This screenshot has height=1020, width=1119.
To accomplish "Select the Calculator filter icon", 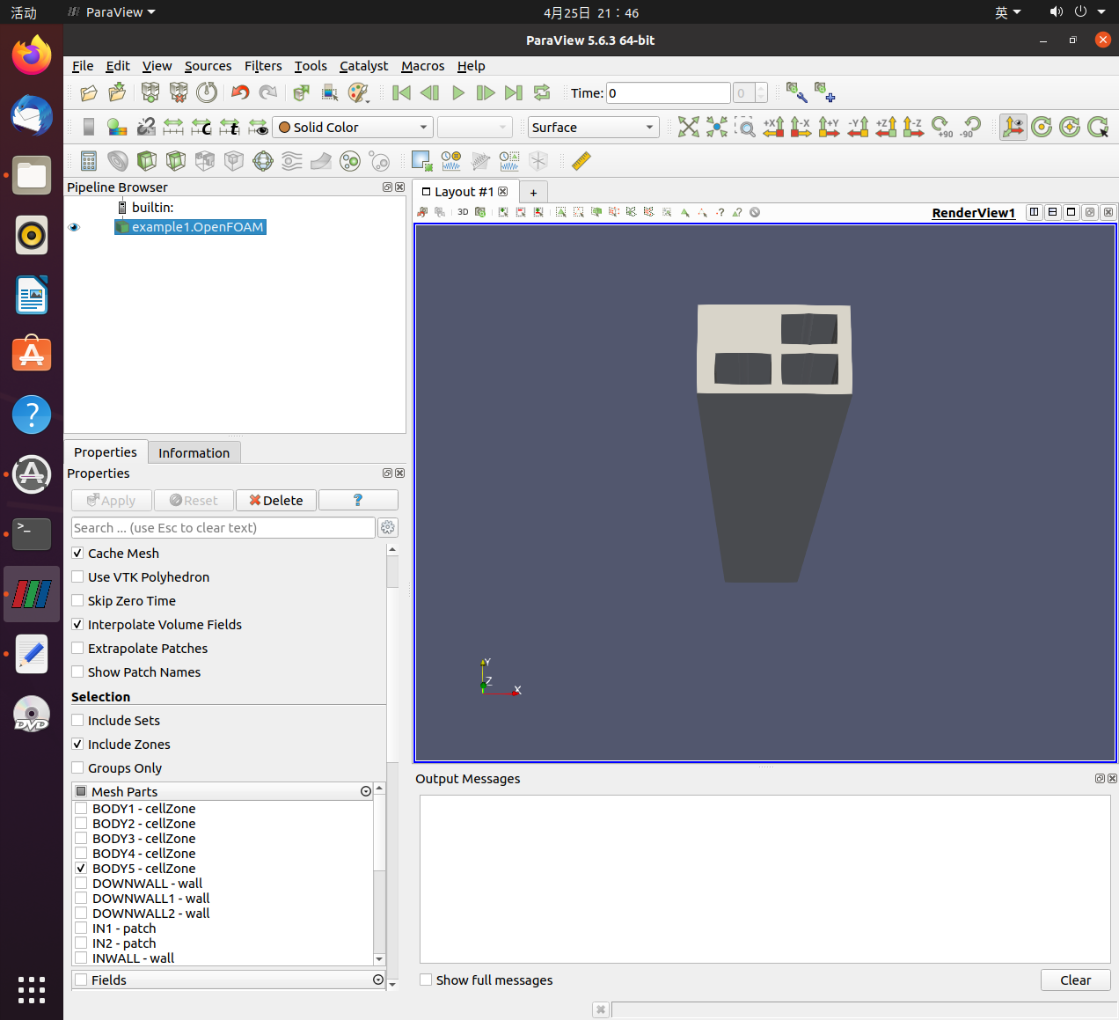I will click(89, 161).
